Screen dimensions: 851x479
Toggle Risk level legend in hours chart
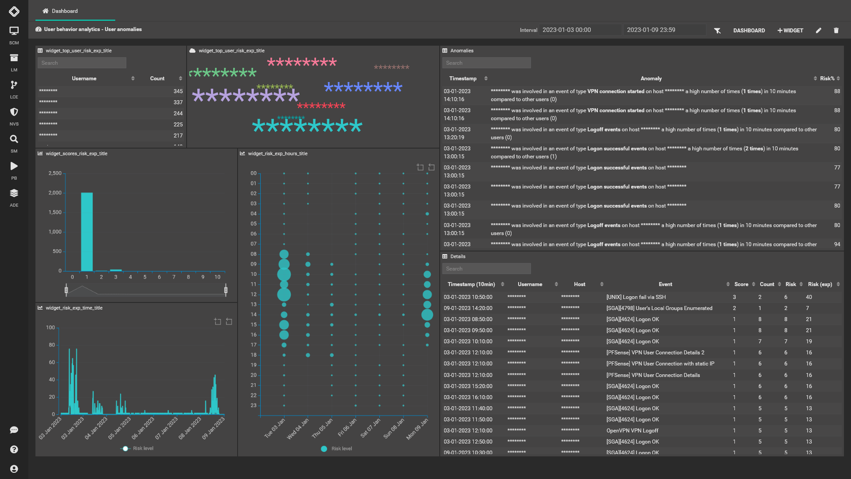point(336,449)
